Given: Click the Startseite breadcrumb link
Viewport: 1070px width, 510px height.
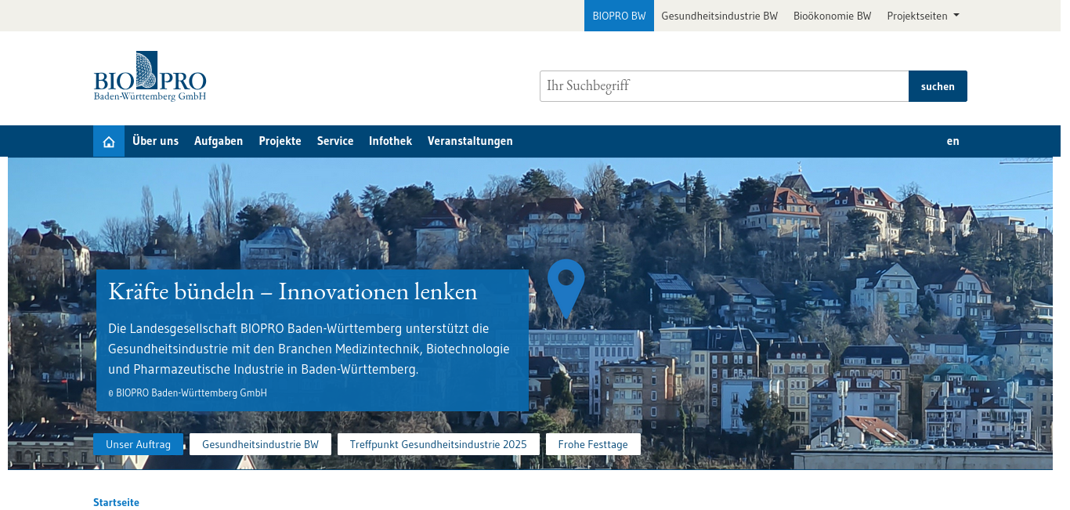Looking at the screenshot, I should [116, 502].
